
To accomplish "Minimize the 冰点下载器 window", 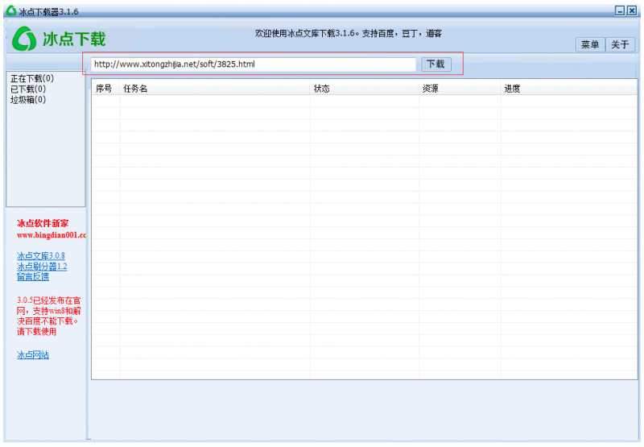I will pyautogui.click(x=620, y=10).
